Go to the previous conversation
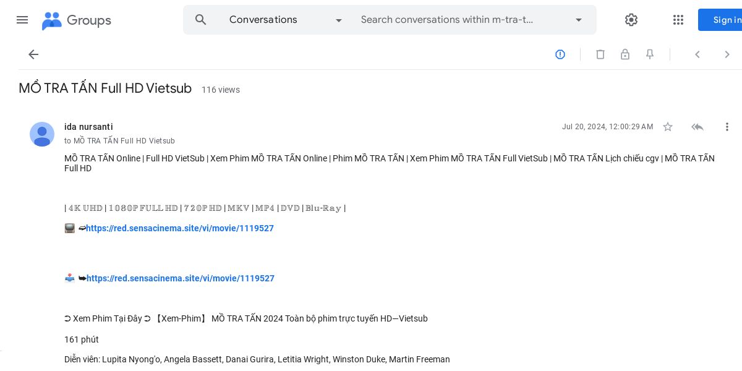 697,54
